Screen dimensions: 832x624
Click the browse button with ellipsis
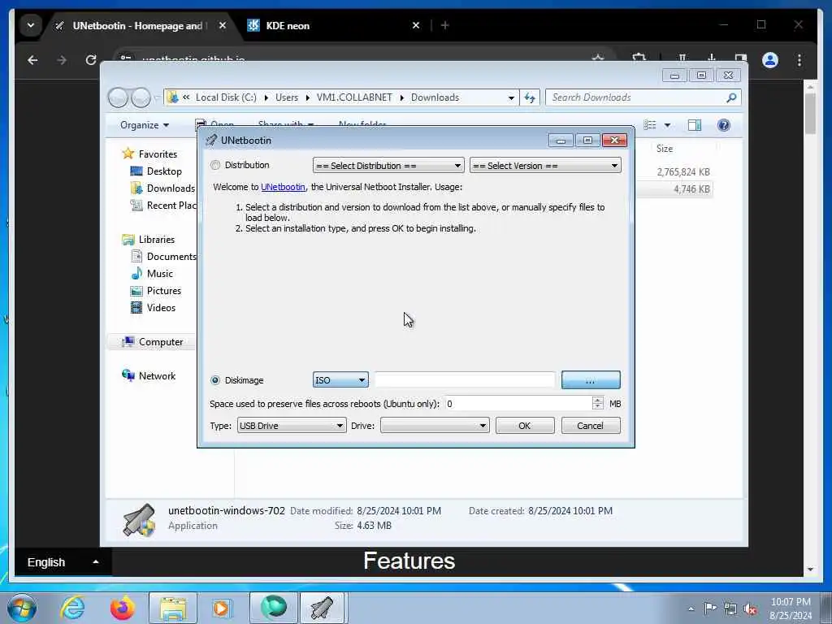(591, 380)
